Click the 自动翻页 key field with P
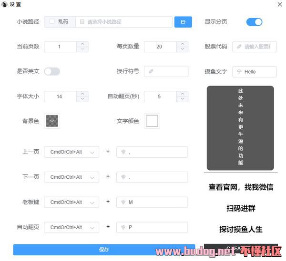The image size is (286, 261). tap(152, 227)
